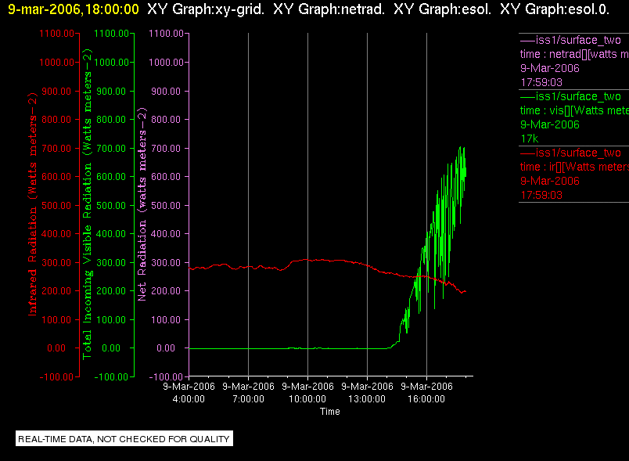Image resolution: width=629 pixels, height=461 pixels.
Task: Click the Net Radiation axis label
Action: point(142,204)
